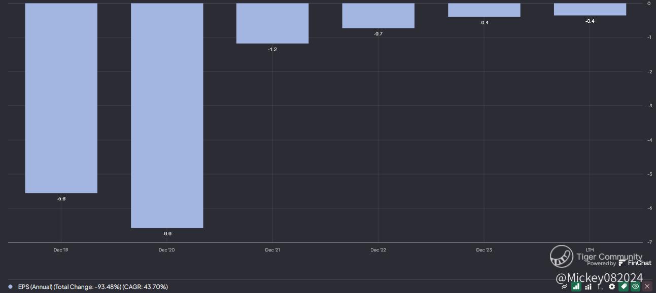Click the Dec '21 axis label
Screen dimensions: 656x293
tap(272, 250)
